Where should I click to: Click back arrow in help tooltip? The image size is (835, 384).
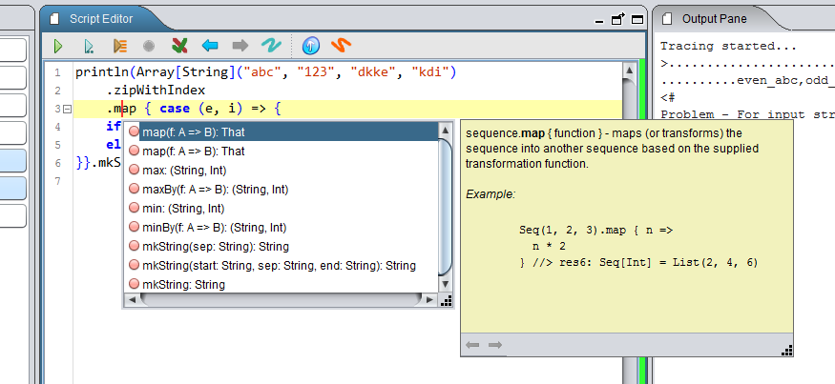pos(471,345)
